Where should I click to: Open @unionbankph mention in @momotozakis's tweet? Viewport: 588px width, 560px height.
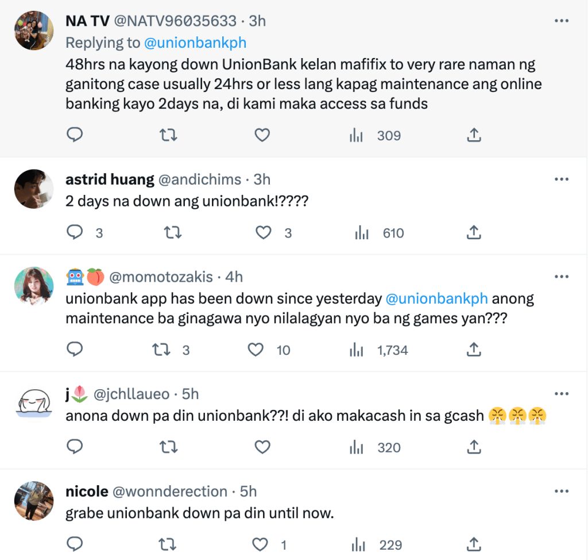pyautogui.click(x=437, y=299)
